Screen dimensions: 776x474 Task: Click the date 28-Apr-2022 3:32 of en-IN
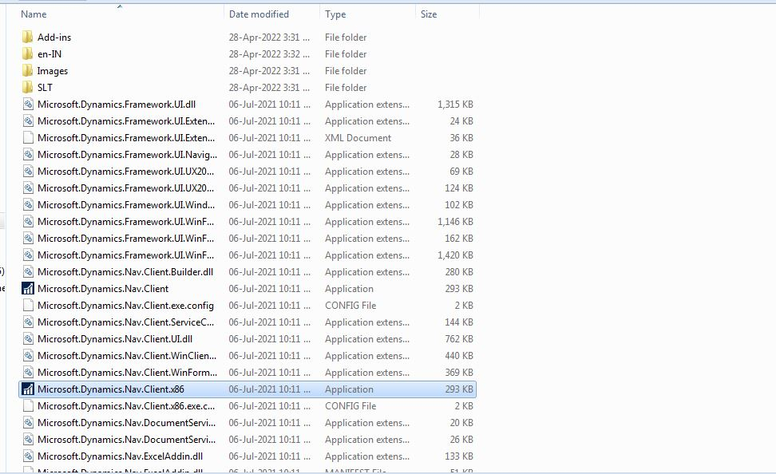pos(269,54)
